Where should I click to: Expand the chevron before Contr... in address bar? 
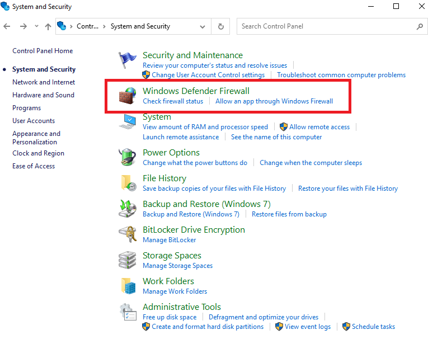(x=71, y=26)
